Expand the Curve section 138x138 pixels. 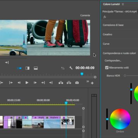click(106, 44)
